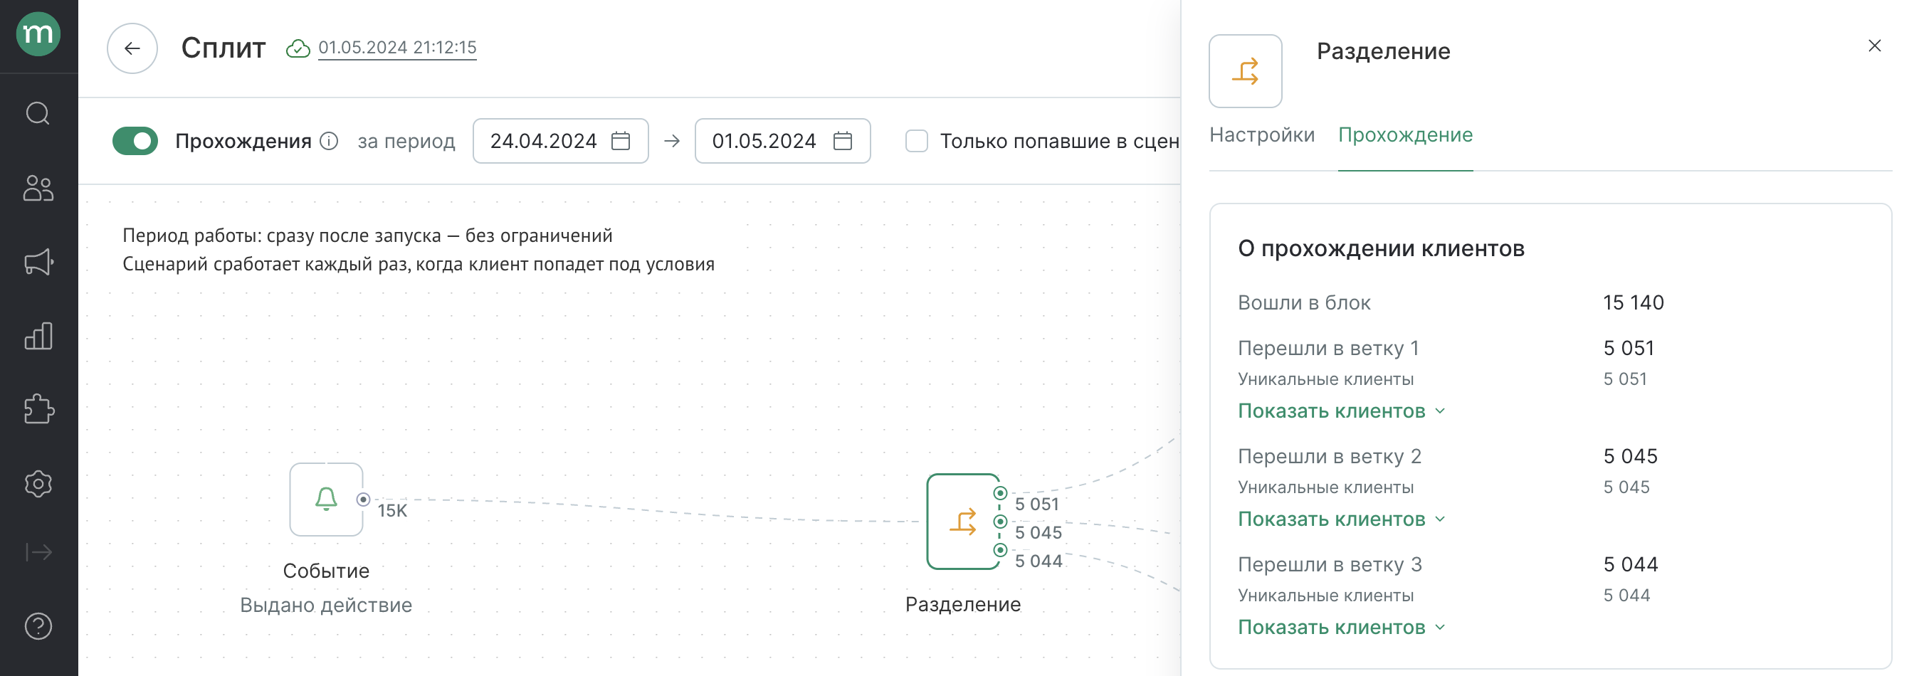Click the Разделение icon in side panel

[x=1246, y=71]
